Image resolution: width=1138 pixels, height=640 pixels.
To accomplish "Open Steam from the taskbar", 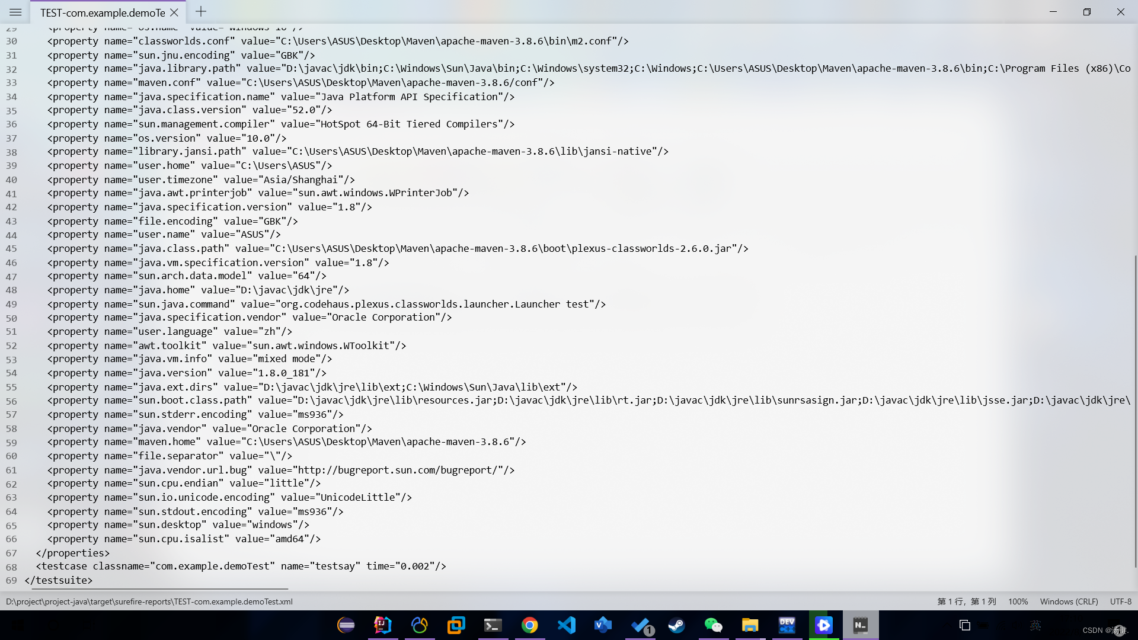I will point(677,625).
